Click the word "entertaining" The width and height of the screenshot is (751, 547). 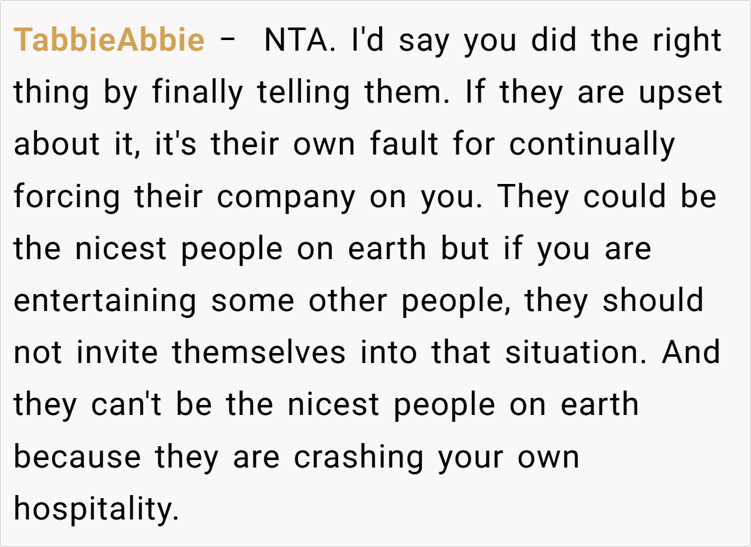tap(105, 300)
